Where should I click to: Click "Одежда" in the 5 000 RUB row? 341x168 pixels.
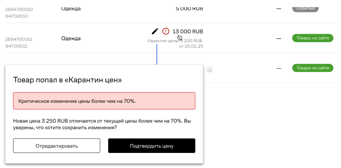71,8
